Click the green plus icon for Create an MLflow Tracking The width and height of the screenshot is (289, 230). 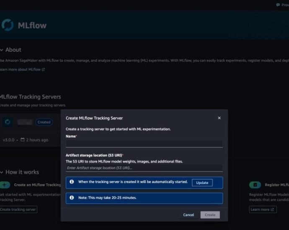5,185
